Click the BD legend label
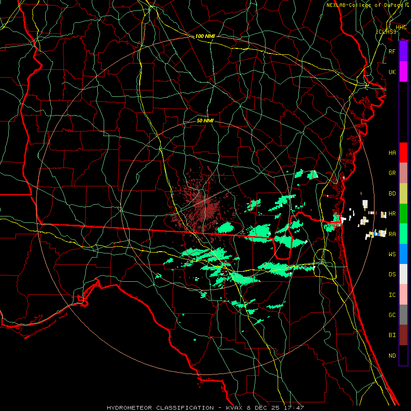The width and height of the screenshot is (411, 411). coord(392,194)
